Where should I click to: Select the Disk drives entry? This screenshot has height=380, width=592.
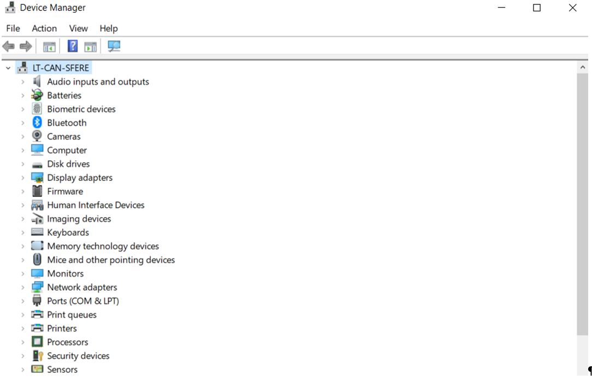(x=68, y=164)
